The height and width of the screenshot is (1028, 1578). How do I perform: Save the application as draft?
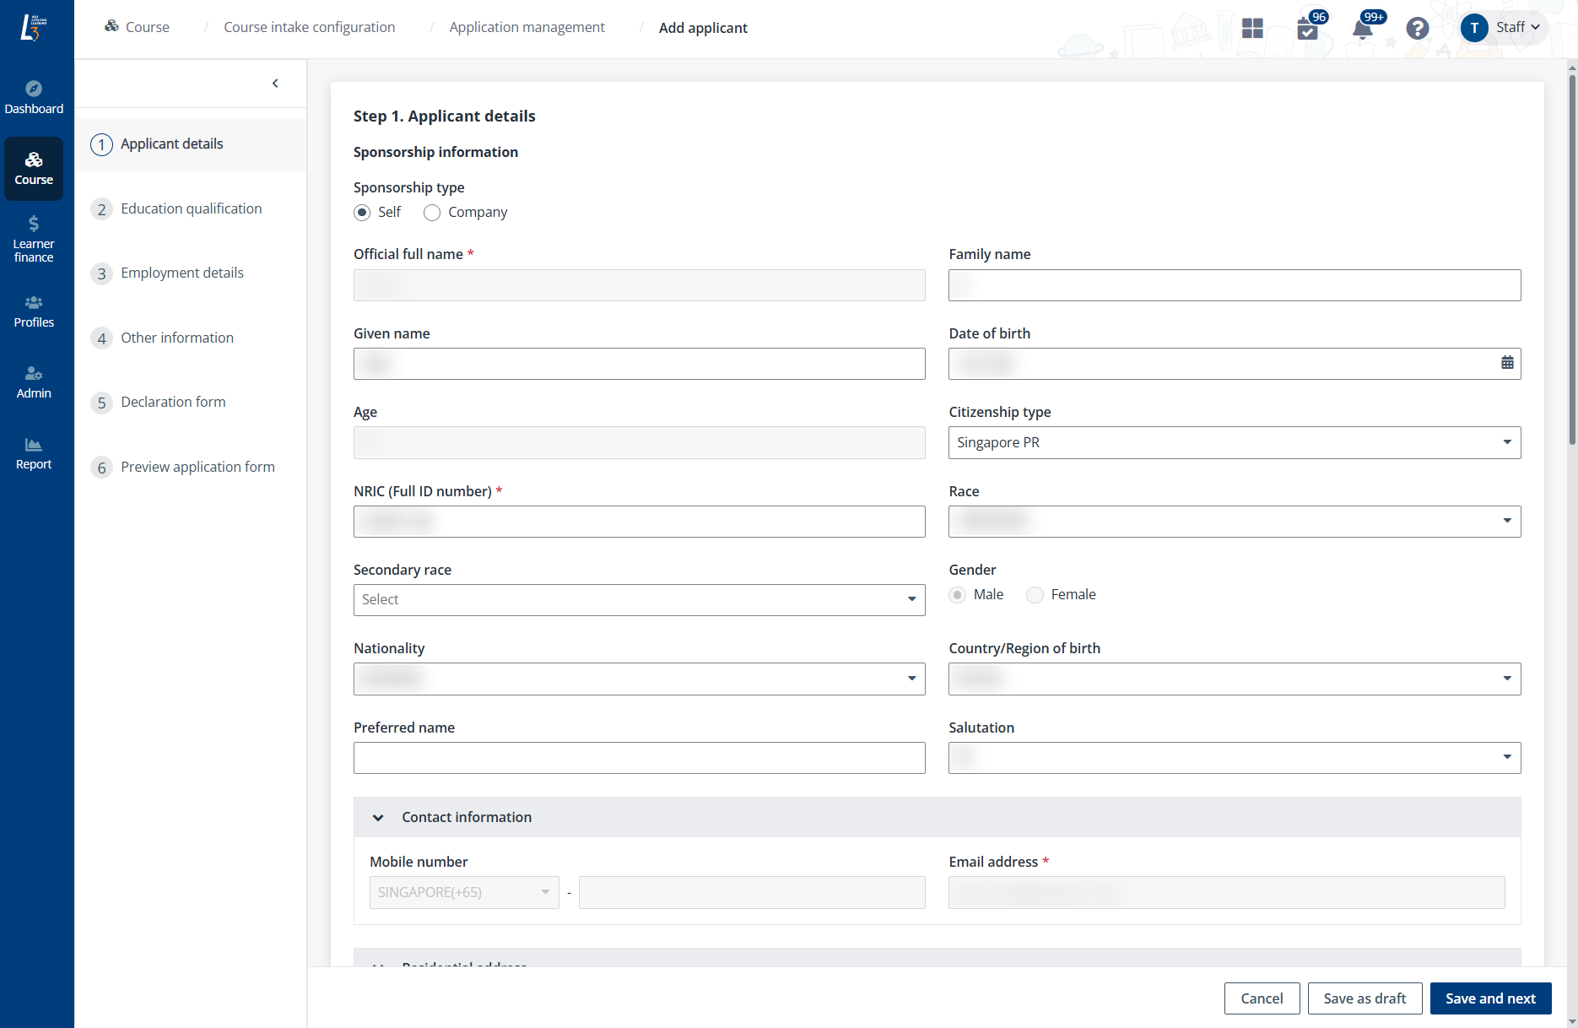pos(1365,998)
